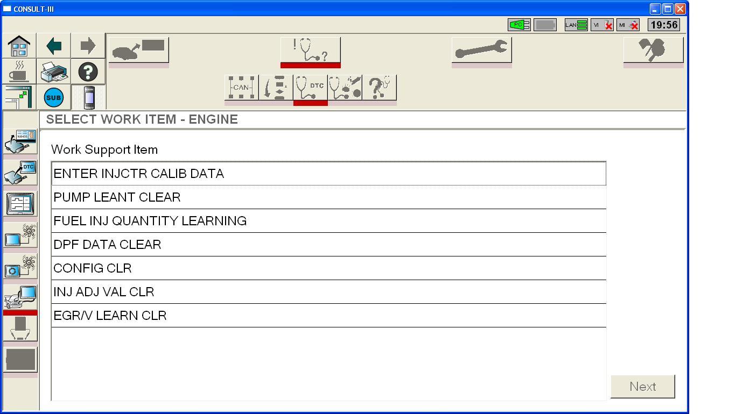Select the CAN diagnosis icon
The width and height of the screenshot is (736, 414).
tap(241, 88)
